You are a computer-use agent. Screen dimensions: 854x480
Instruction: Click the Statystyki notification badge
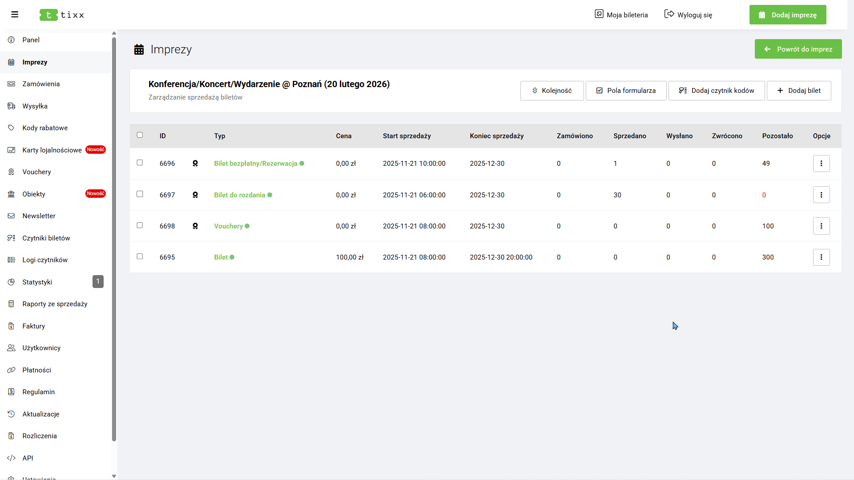98,282
